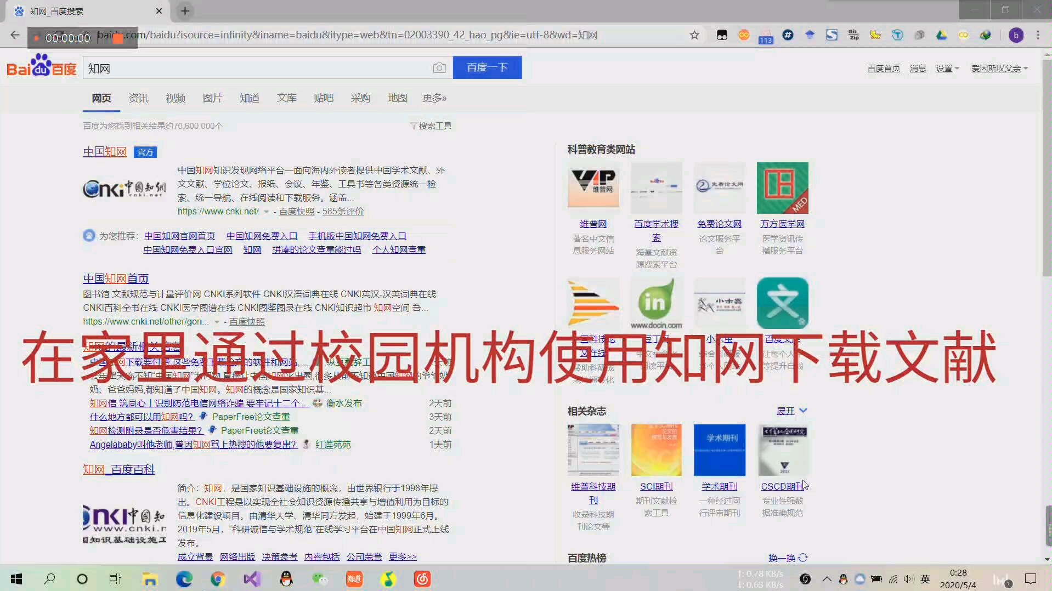
Task: Open NetEase Cloud Music on taskbar
Action: tap(422, 579)
